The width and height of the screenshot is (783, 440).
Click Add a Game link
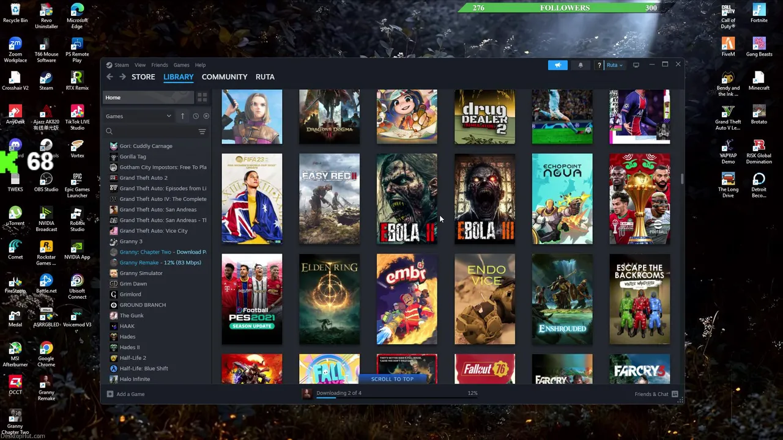(130, 394)
